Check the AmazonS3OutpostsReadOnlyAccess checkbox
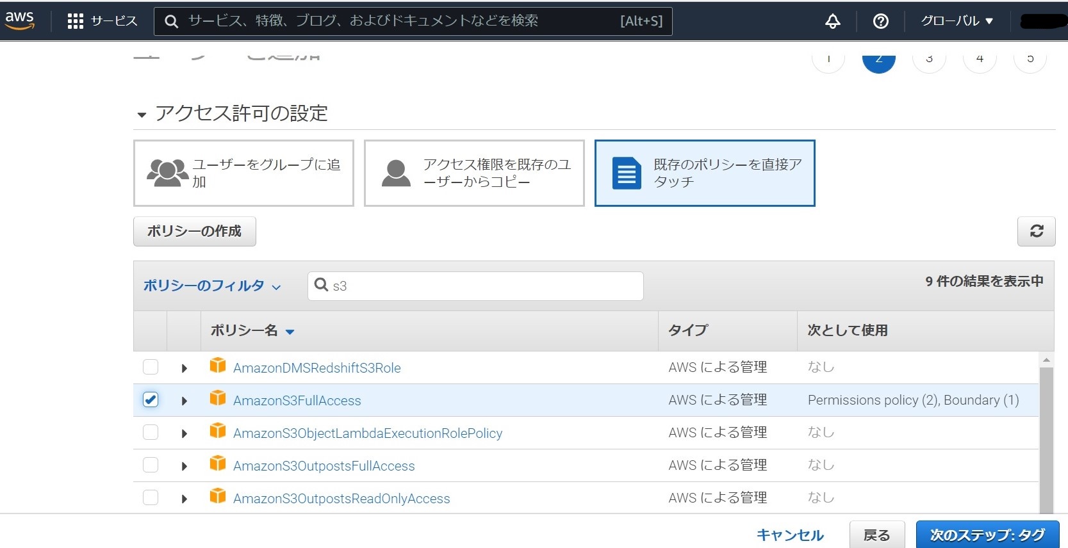Viewport: 1068px width, 548px height. tap(151, 497)
